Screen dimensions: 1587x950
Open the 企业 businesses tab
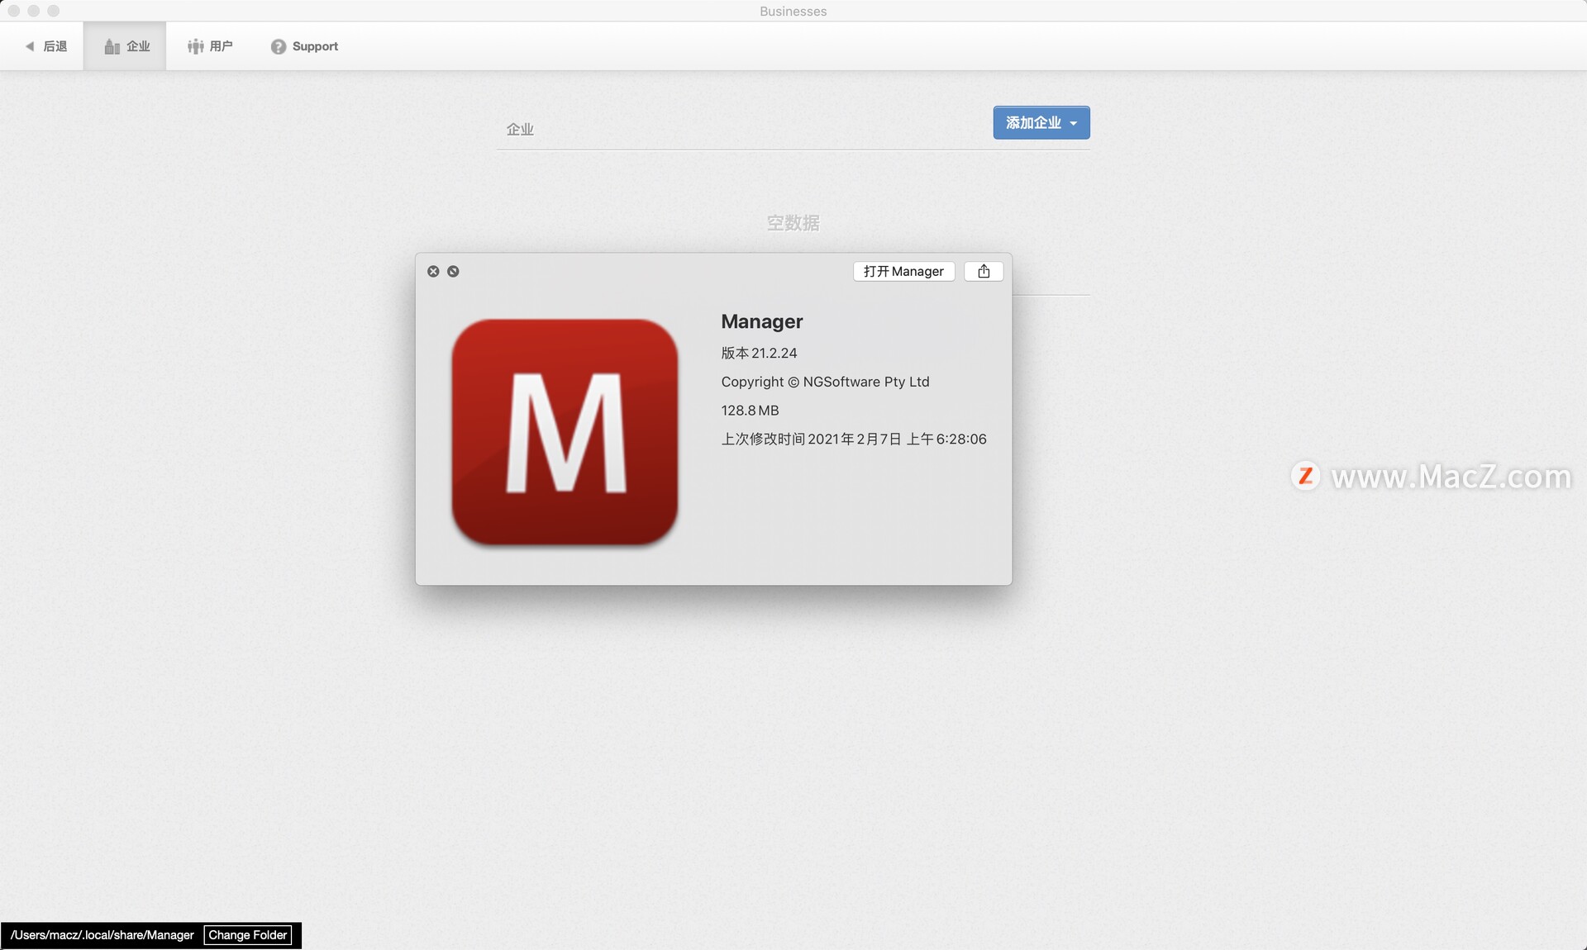[125, 46]
